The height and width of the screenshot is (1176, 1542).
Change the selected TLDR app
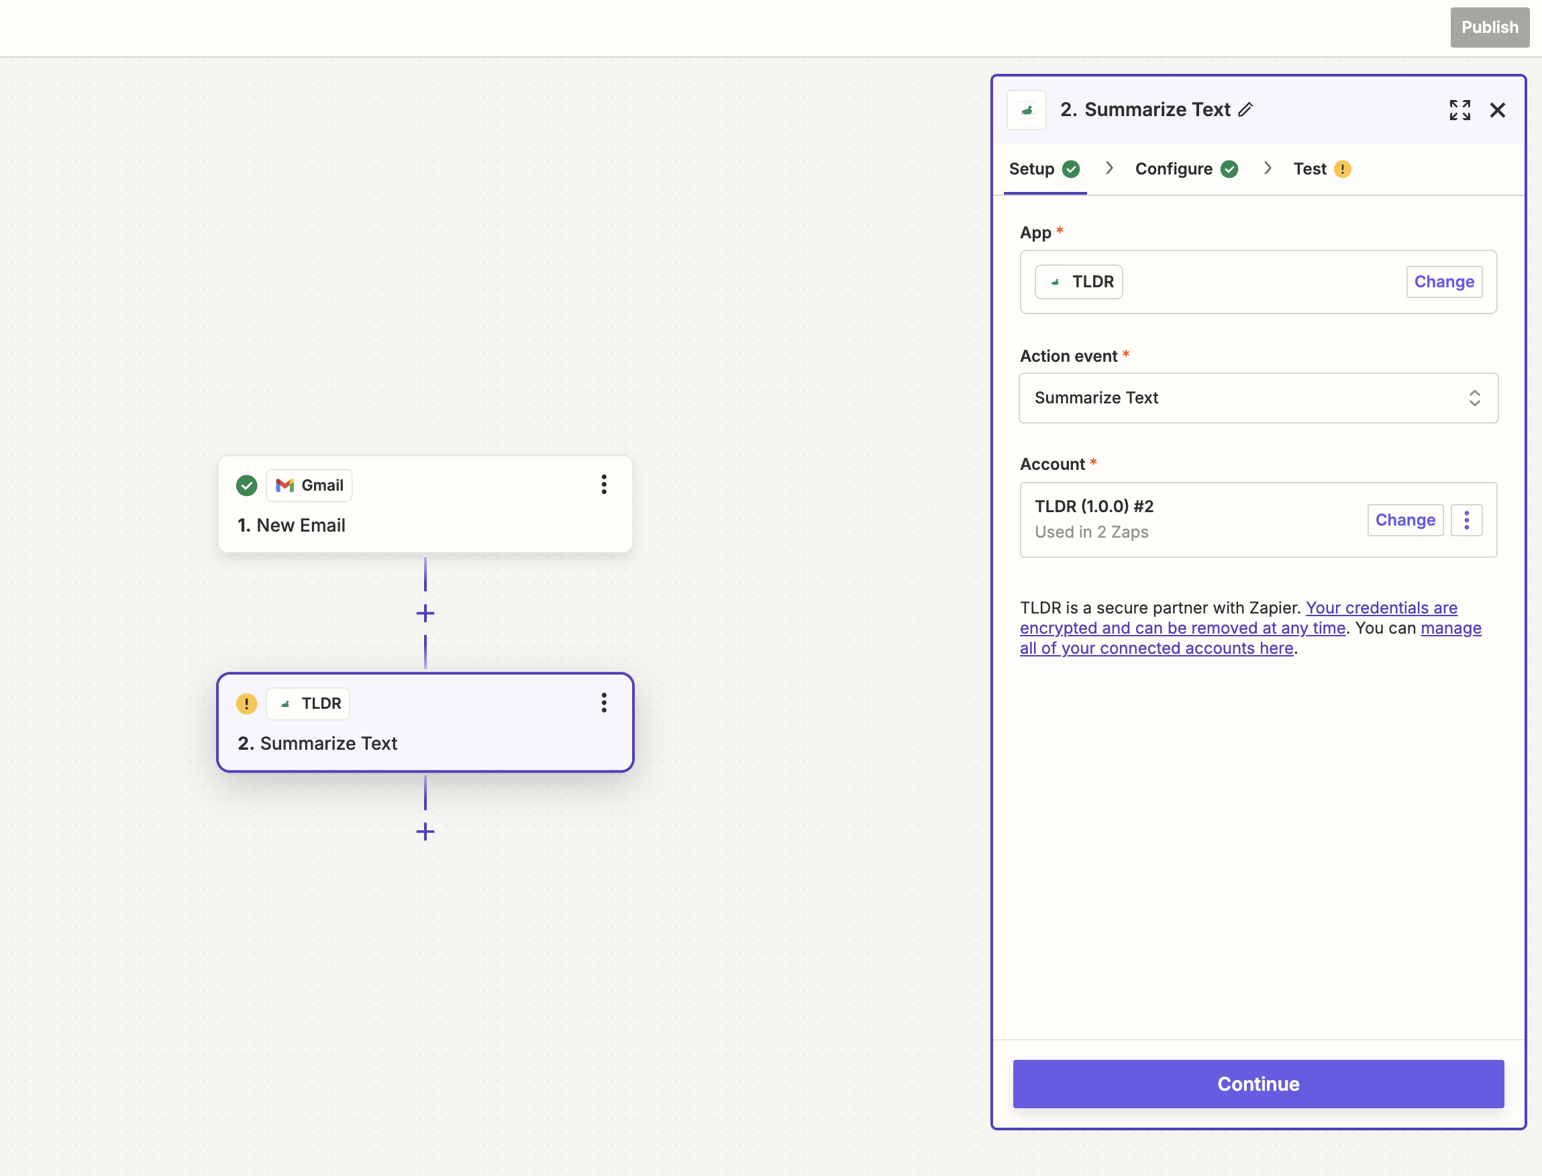pos(1444,281)
